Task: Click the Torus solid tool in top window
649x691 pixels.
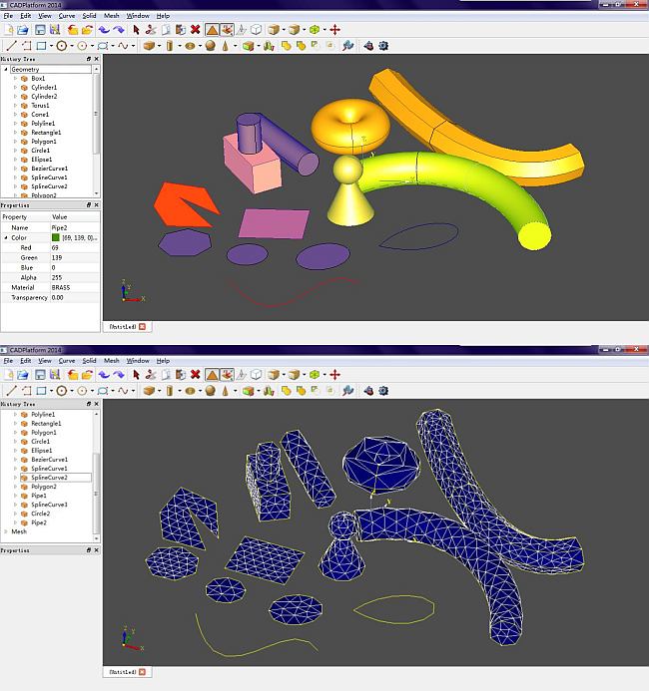Action: coord(190,46)
